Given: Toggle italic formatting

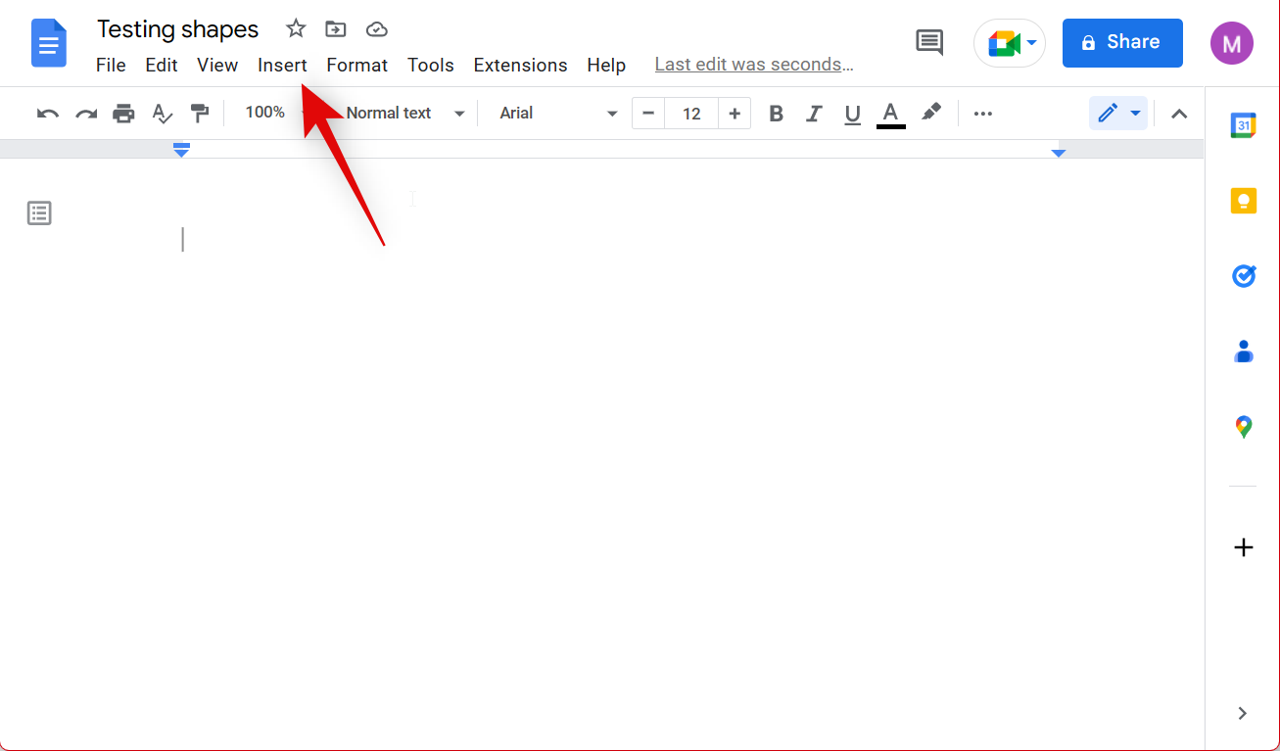Looking at the screenshot, I should [x=814, y=114].
